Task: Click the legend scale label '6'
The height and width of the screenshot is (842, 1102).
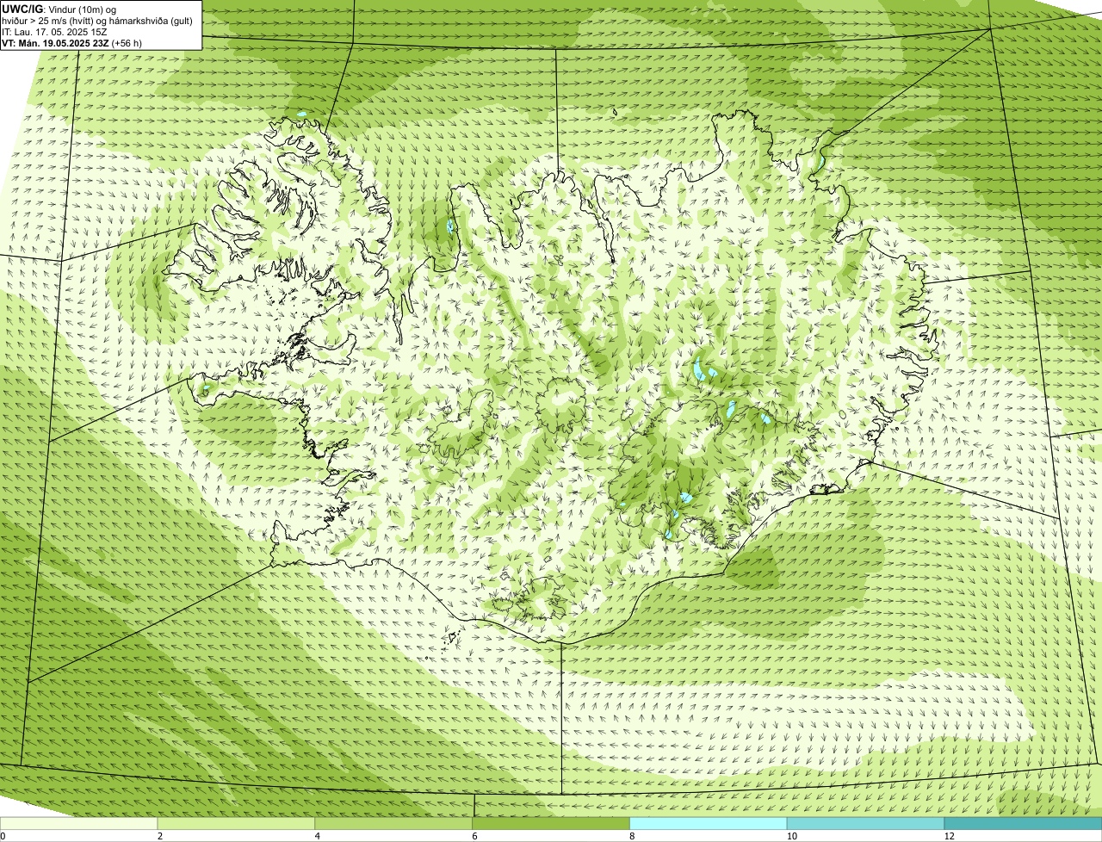Action: (x=474, y=836)
